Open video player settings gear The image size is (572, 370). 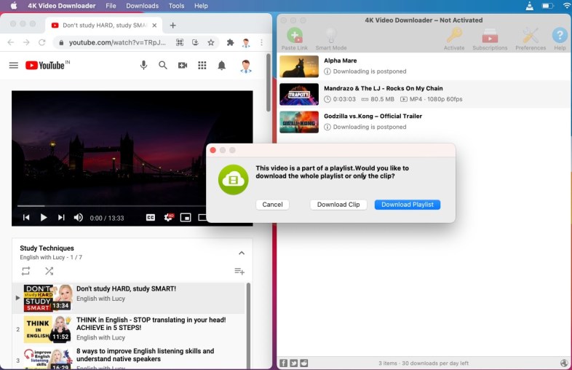click(x=169, y=218)
